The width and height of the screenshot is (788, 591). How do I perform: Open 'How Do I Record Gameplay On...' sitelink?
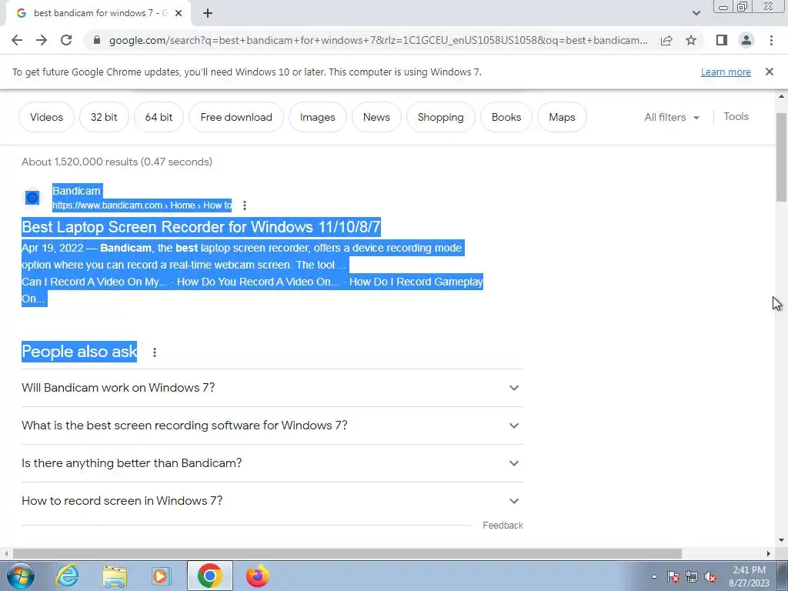click(x=416, y=282)
